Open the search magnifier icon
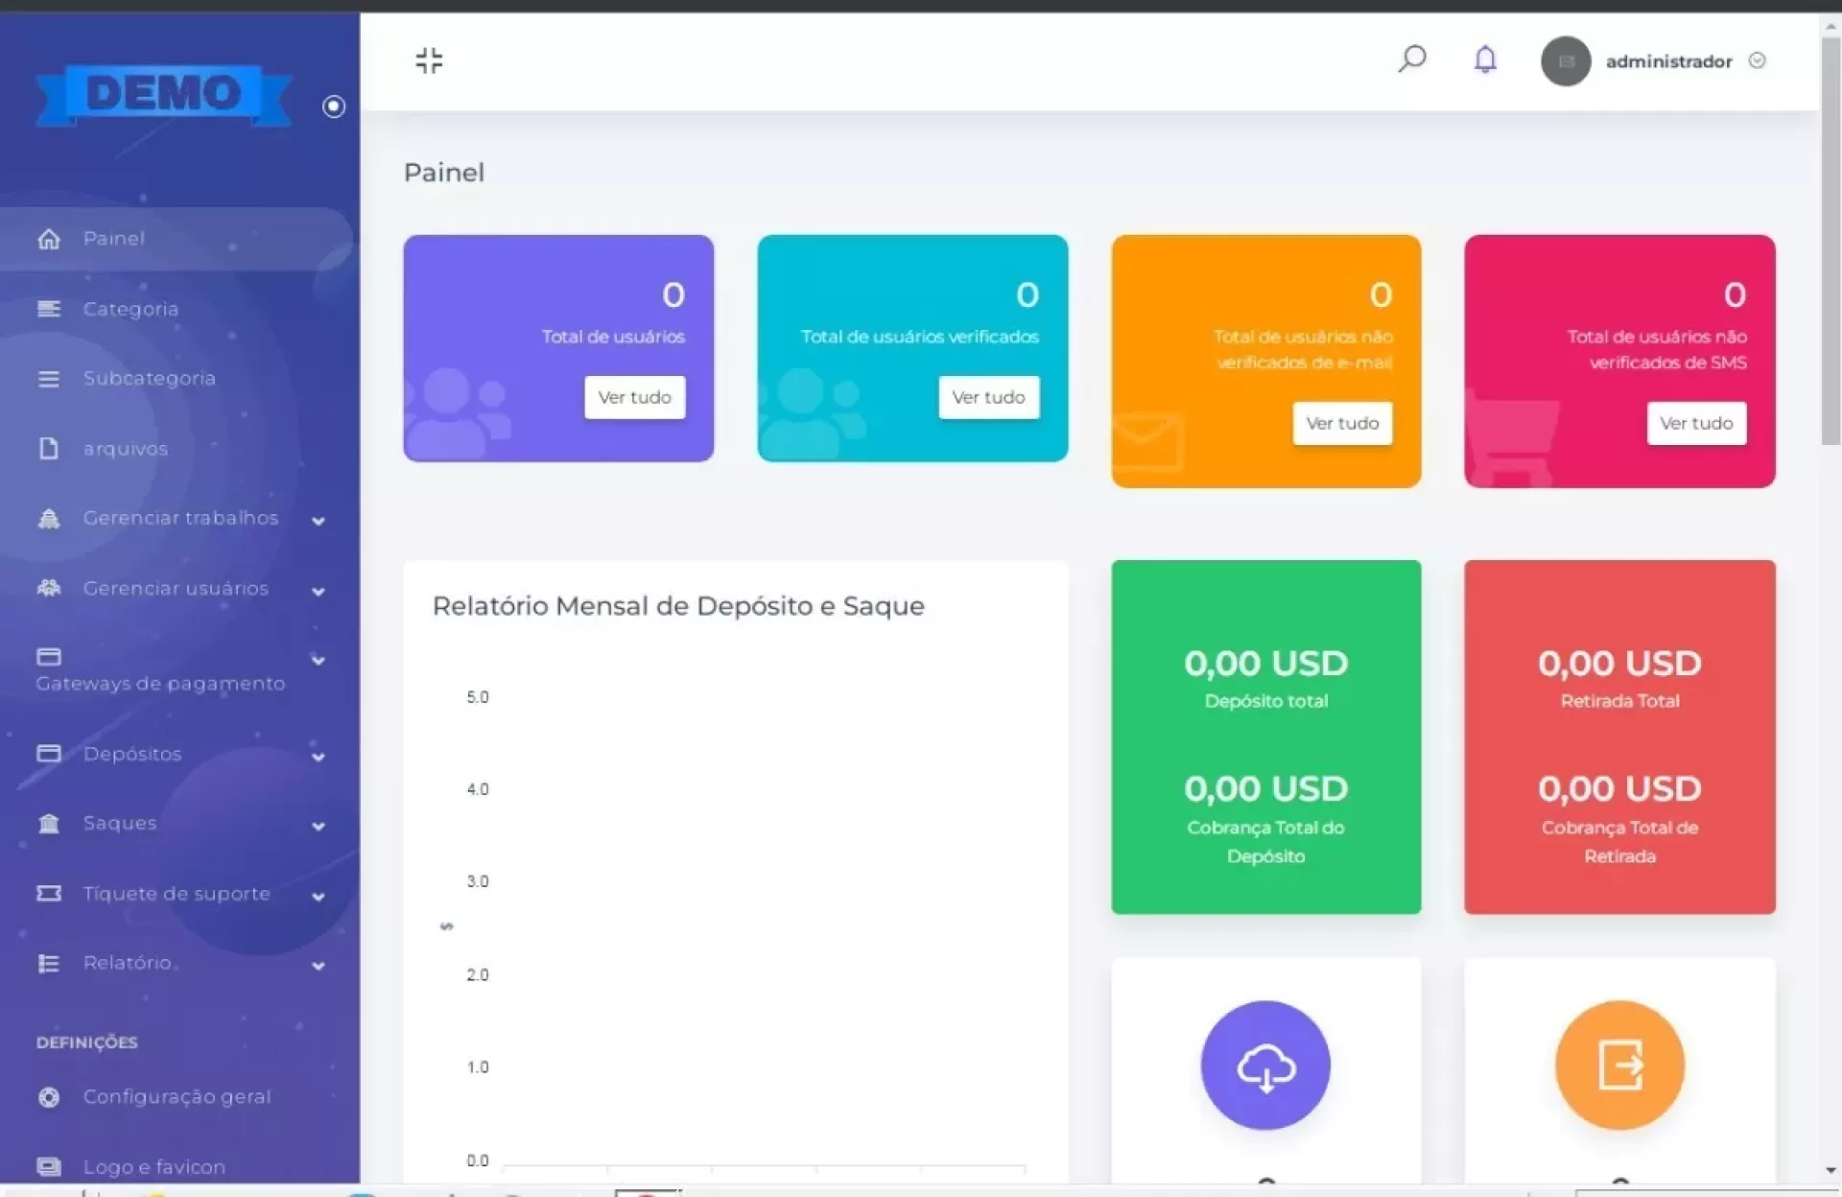1842x1197 pixels. pyautogui.click(x=1411, y=59)
